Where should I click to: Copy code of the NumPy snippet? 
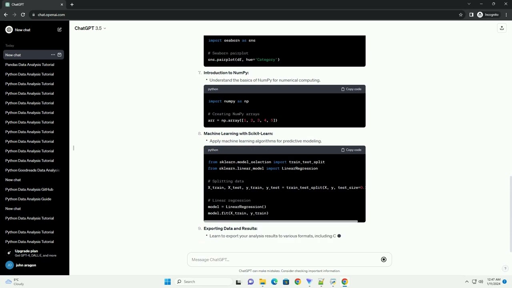click(351, 89)
